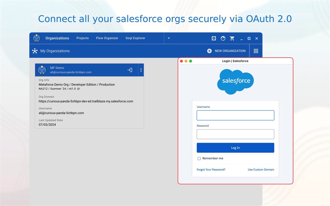Click the My Organizations network icon
Viewport: 330px width, 206px height.
coord(35,51)
